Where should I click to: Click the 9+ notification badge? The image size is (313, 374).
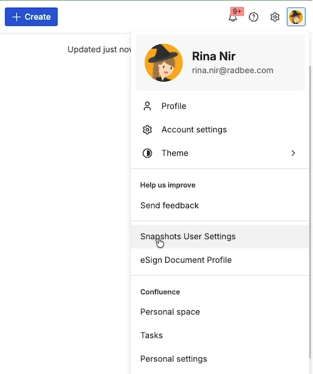(x=237, y=11)
